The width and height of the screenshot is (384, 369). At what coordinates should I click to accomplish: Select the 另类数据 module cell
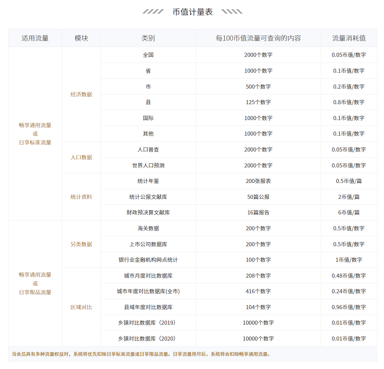tap(81, 244)
